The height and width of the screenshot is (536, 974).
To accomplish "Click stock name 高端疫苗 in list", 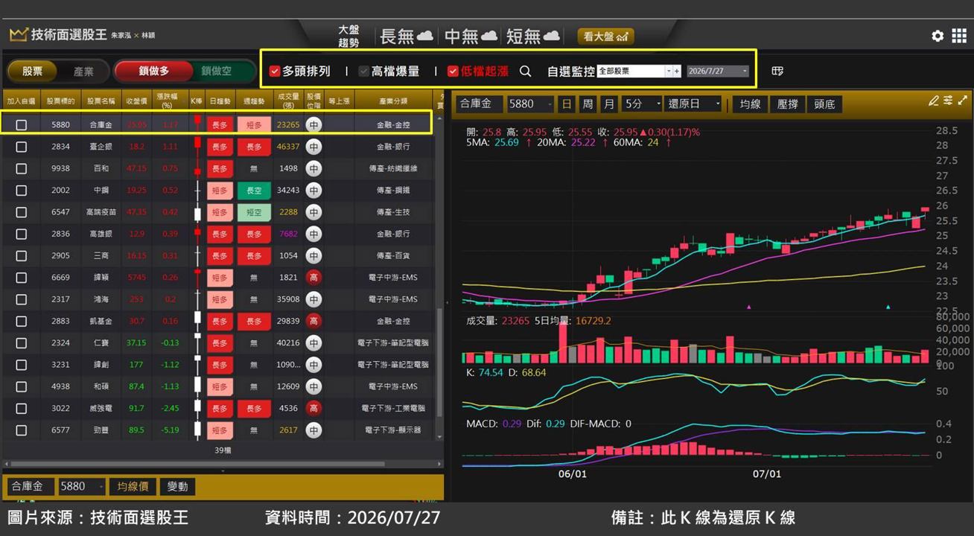I will pos(101,212).
